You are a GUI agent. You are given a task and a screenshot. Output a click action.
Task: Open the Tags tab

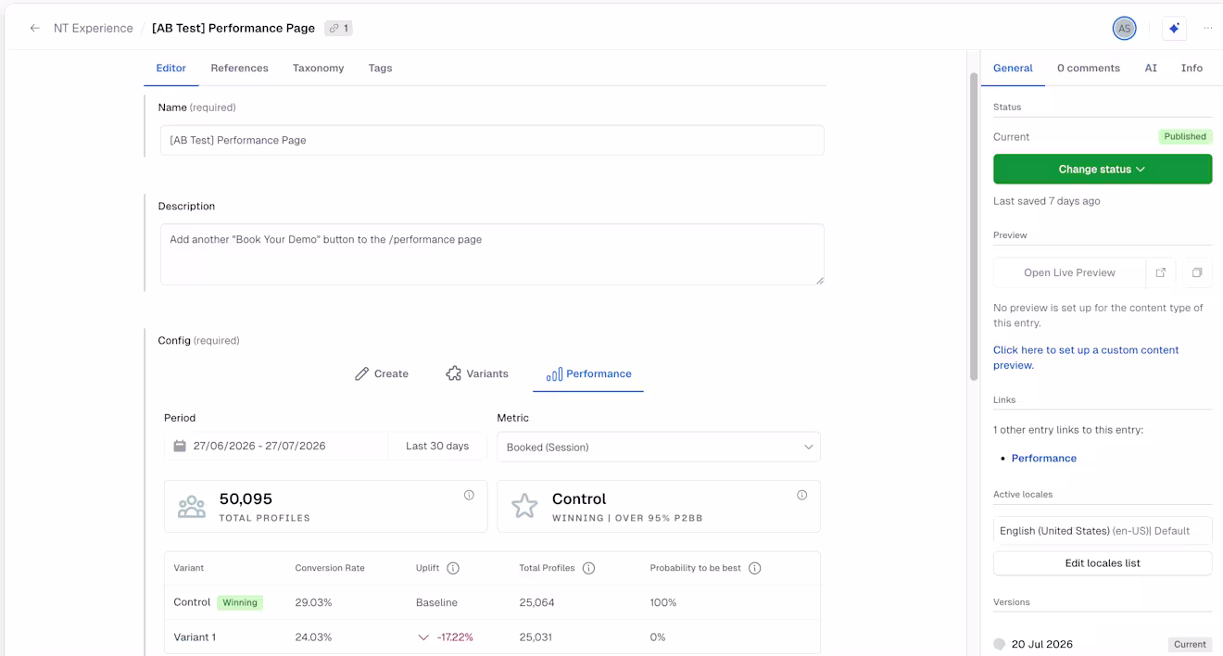pyautogui.click(x=380, y=68)
